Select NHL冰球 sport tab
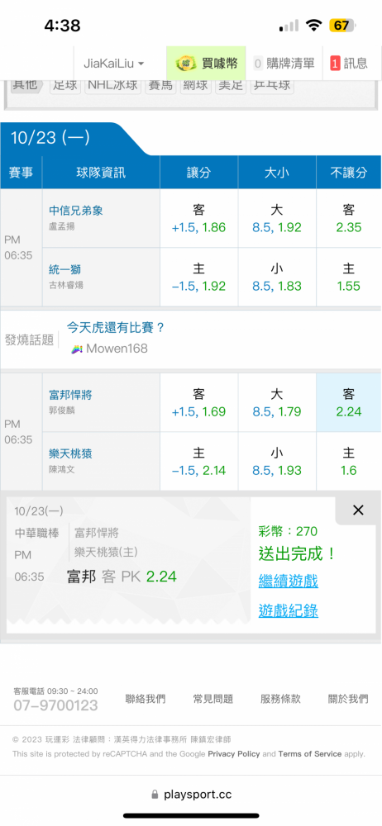 pos(114,85)
